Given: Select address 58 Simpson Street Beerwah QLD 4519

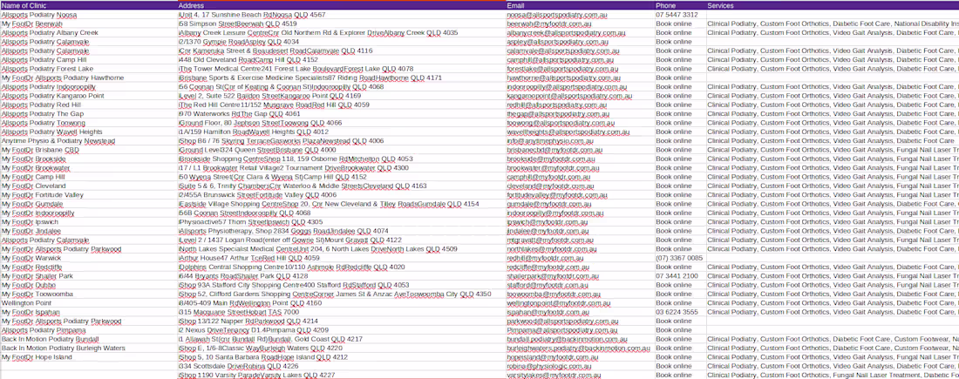Looking at the screenshot, I should 342,24.
